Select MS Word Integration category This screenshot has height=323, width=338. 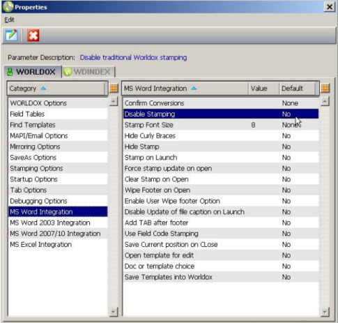point(58,212)
